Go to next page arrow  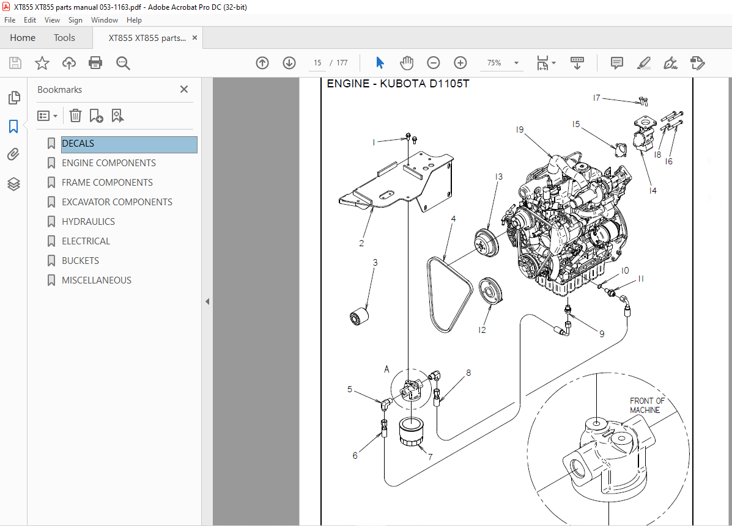pyautogui.click(x=289, y=63)
